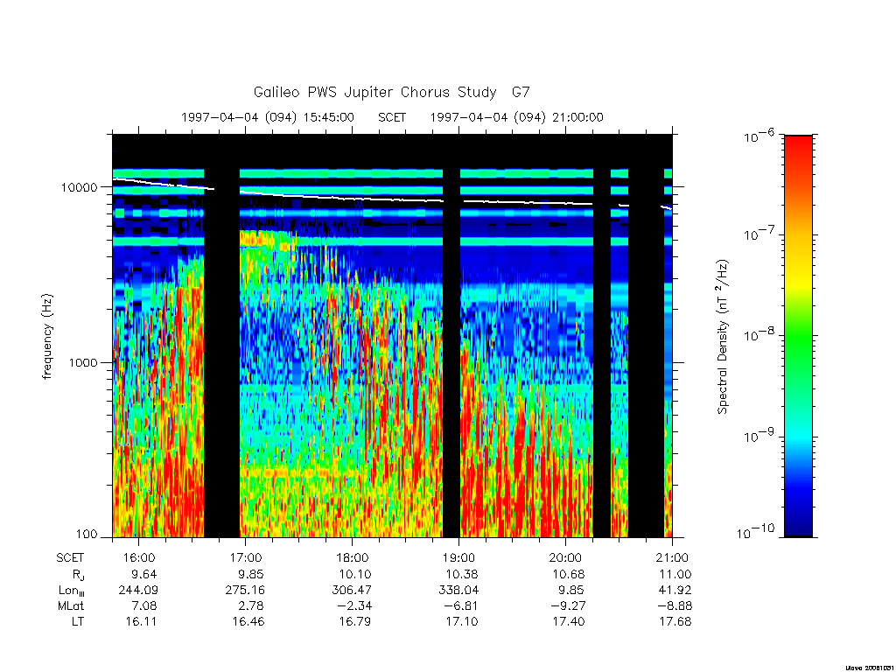Click the longitude value 275.16
Viewport: 896px width, 672px height.
[x=245, y=591]
